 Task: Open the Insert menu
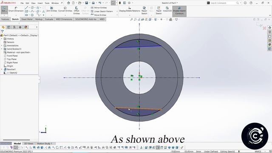pyautogui.click(x=40, y=3)
